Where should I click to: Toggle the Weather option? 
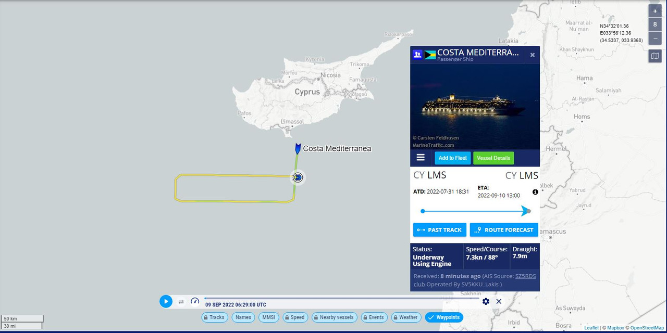click(406, 317)
